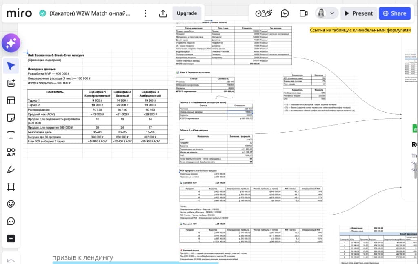Select the Frame tool
Image resolution: width=418 pixels, height=264 pixels.
point(11,187)
